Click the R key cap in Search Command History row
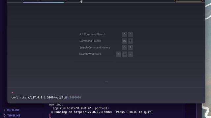 pyautogui.click(x=131, y=48)
